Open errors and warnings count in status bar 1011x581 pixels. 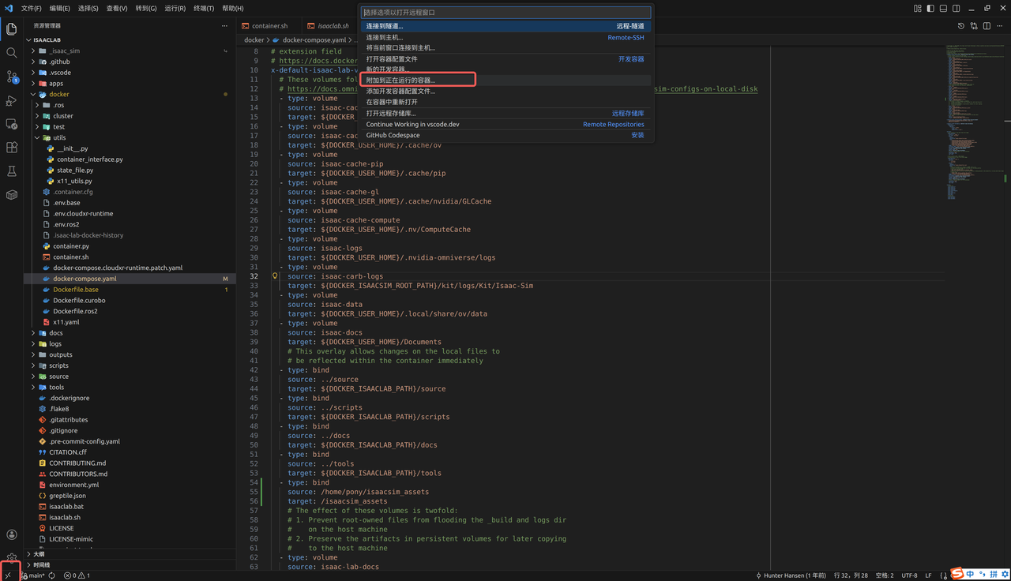[77, 575]
